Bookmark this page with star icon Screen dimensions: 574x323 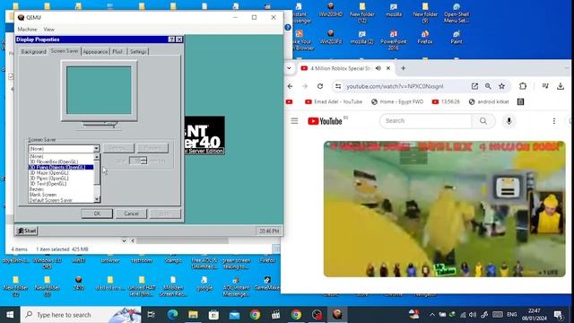501,86
